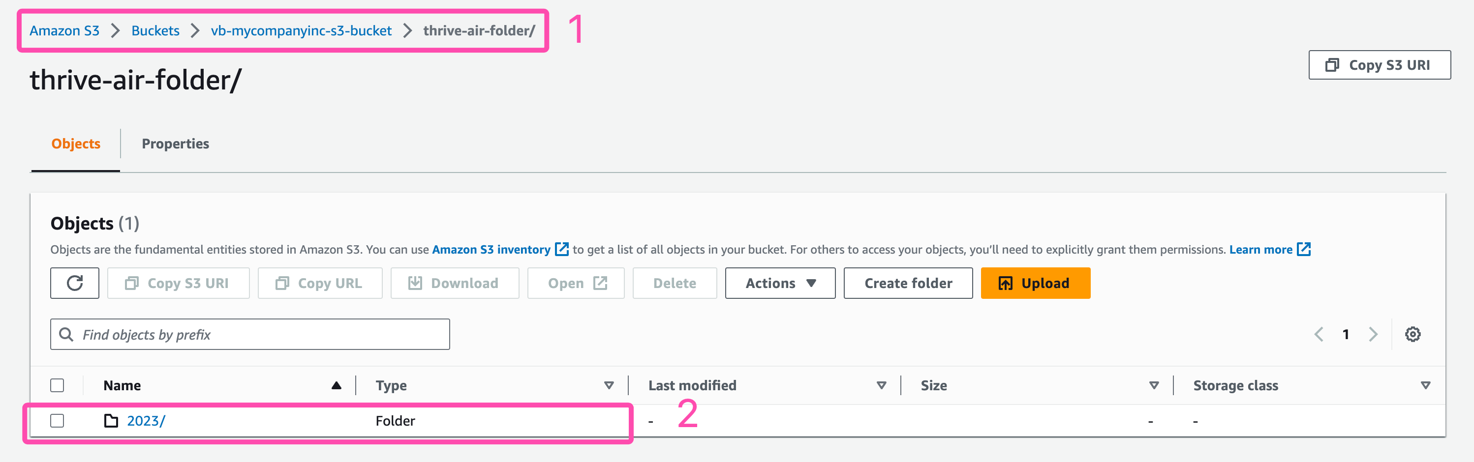Screen dimensions: 1474x462
Task: Click Copy S3 URI at top right
Action: point(1379,65)
